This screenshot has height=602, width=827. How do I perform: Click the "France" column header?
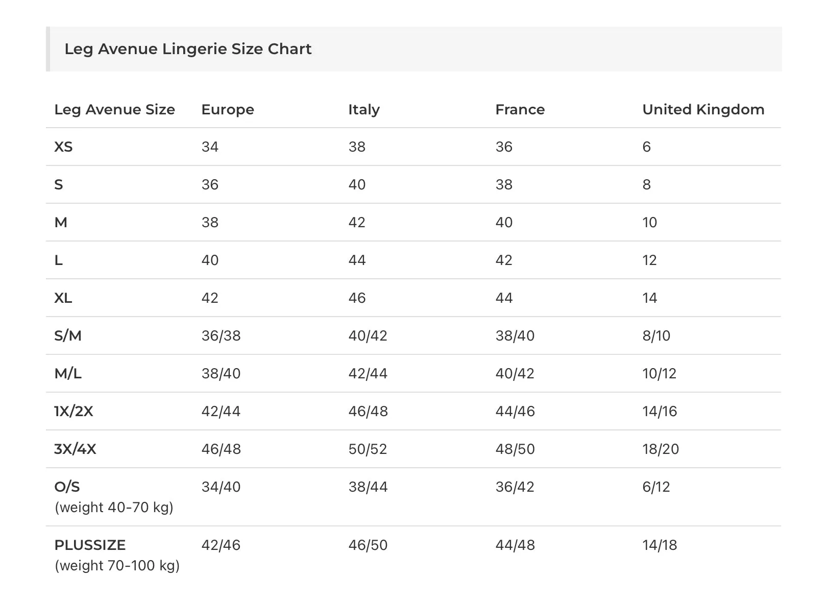coord(520,109)
